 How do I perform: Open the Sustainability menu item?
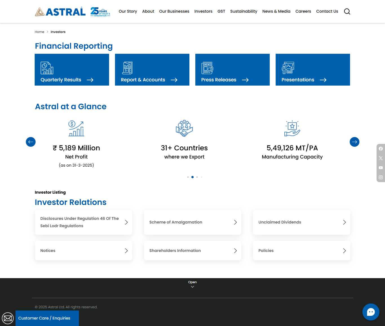pyautogui.click(x=244, y=12)
